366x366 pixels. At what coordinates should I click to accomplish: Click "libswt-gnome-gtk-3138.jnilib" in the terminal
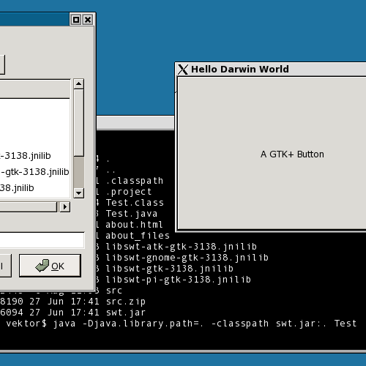click(x=187, y=258)
